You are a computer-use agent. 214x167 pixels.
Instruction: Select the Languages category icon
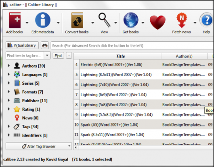pos(17,75)
